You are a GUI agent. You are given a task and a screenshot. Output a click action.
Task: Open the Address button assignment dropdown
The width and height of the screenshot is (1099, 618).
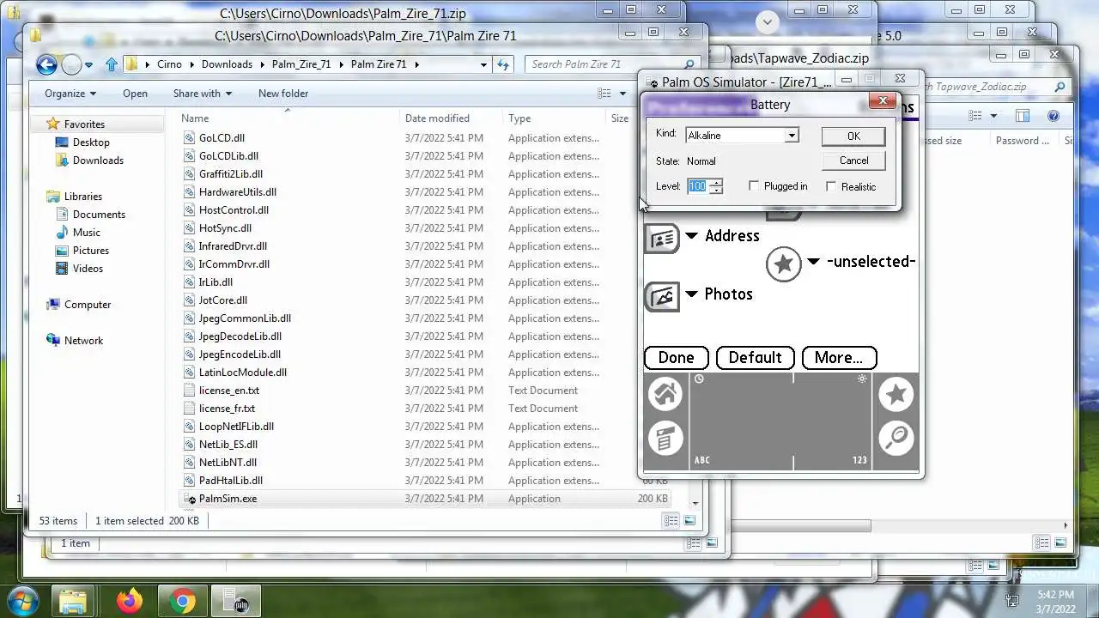click(x=691, y=236)
